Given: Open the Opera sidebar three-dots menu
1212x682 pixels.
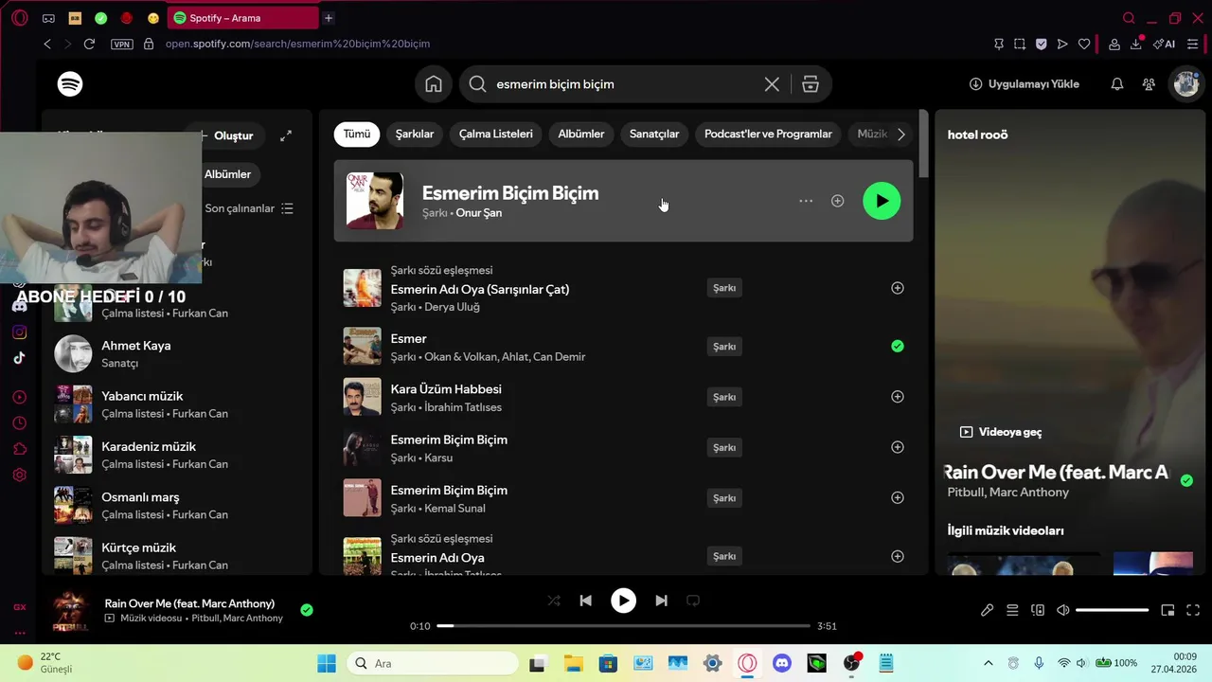Looking at the screenshot, I should tap(19, 633).
